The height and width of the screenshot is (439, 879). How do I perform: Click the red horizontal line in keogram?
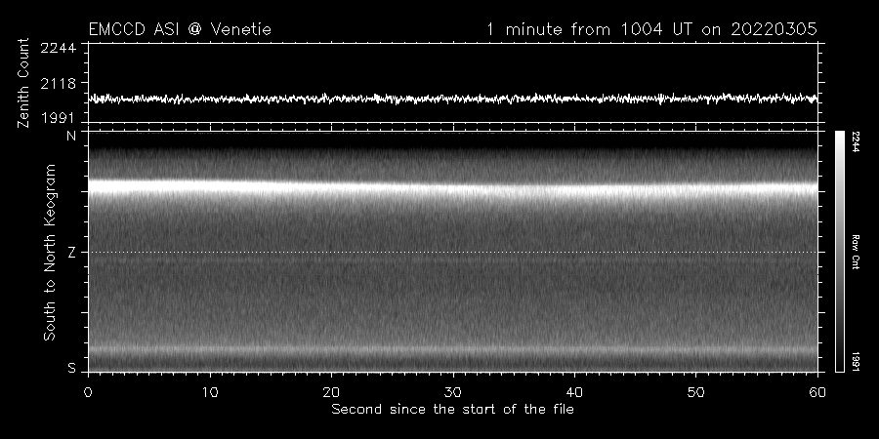(453, 275)
